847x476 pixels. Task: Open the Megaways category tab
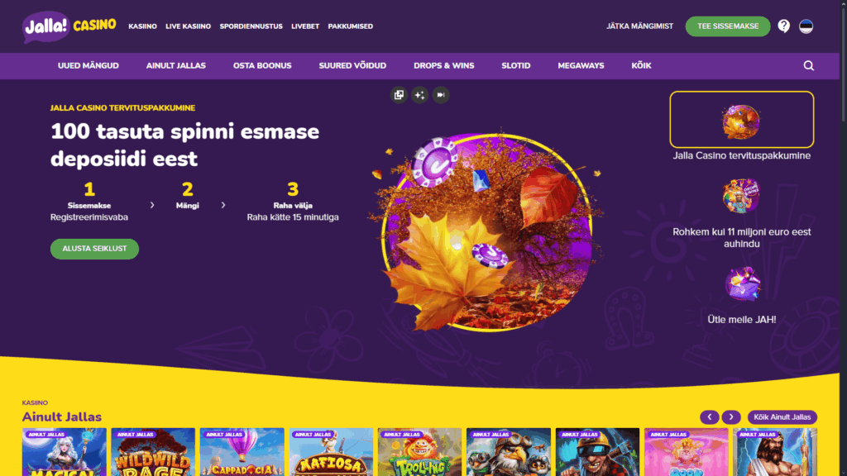[x=581, y=66]
